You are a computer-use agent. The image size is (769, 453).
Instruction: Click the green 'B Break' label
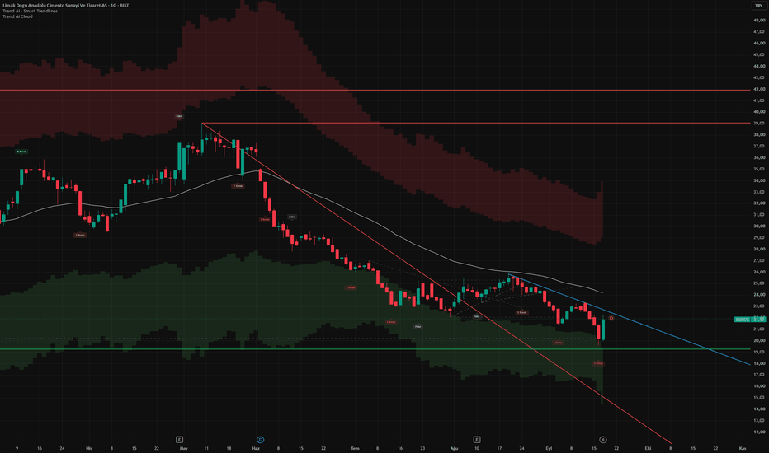point(21,152)
